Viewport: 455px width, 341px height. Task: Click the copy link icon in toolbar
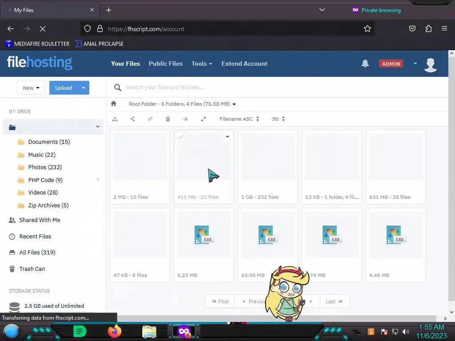pos(150,119)
